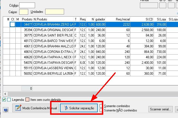Click the footer total field showing 0
Image resolution: width=178 pixels, height=118 pixels.
pyautogui.click(x=27, y=89)
